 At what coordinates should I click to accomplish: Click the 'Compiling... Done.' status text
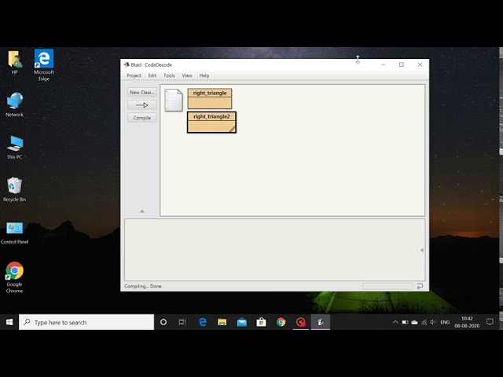coord(143,286)
